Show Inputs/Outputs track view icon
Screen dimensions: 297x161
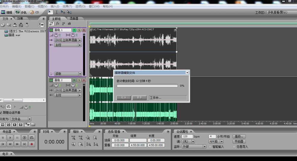51,24
